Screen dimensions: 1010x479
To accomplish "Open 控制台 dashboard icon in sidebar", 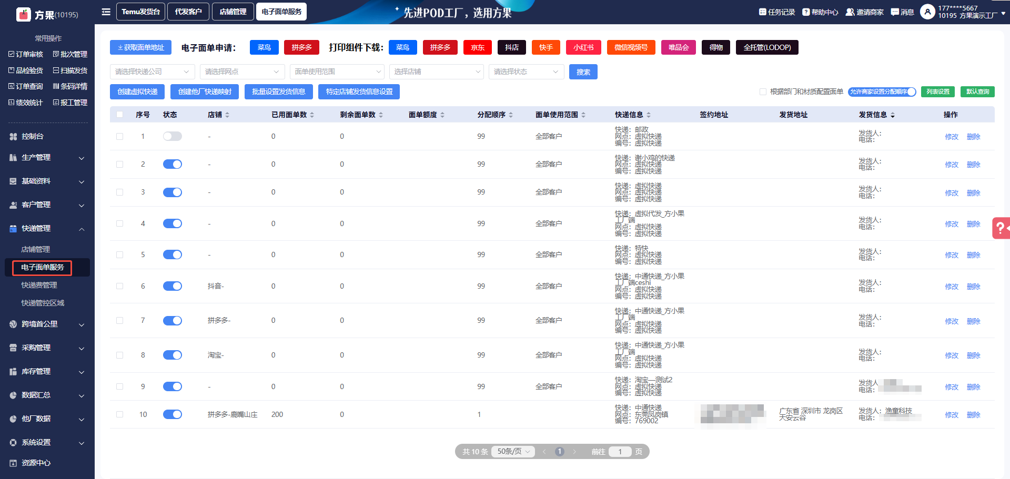I will pyautogui.click(x=13, y=136).
